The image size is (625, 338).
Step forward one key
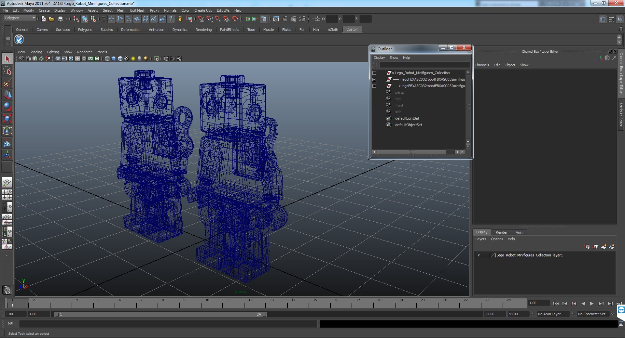coord(601,304)
